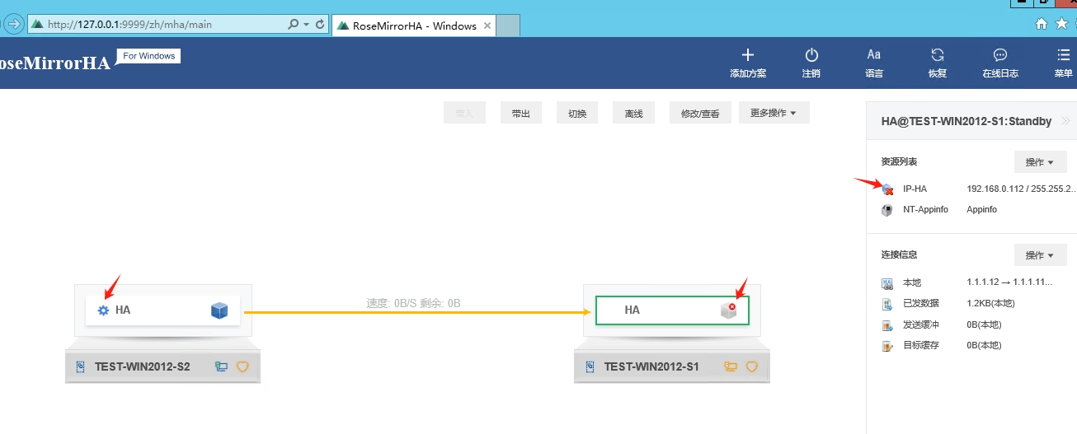
Task: Expand the 更多操作 dropdown
Action: pyautogui.click(x=774, y=113)
